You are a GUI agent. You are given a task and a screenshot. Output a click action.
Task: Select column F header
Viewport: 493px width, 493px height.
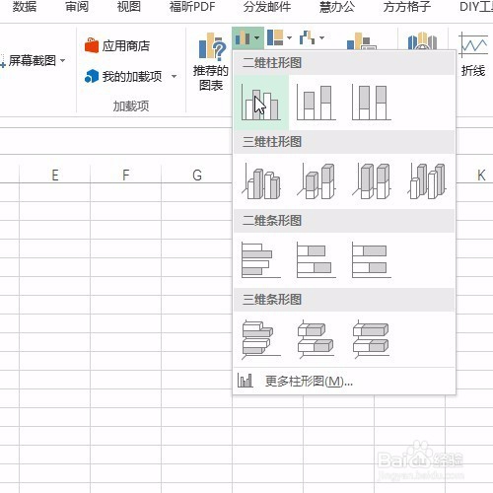click(126, 175)
